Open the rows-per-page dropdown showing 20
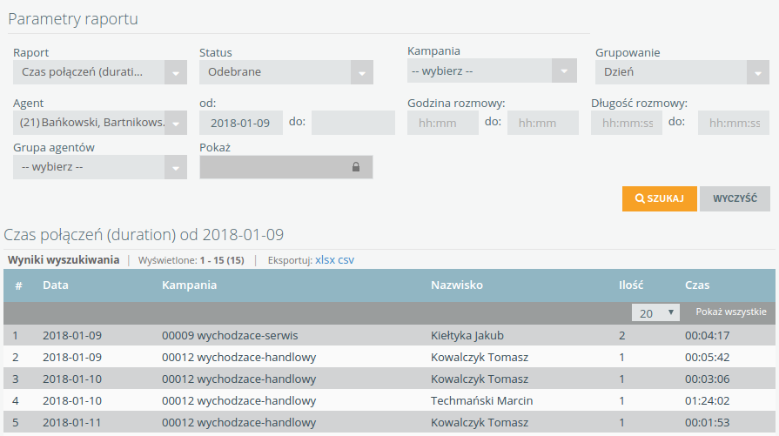The width and height of the screenshot is (779, 436). (x=655, y=312)
